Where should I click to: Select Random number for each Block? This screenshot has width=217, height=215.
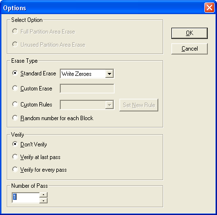pyautogui.click(x=15, y=118)
